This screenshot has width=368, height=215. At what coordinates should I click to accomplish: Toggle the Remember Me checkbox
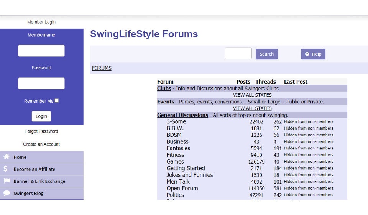[x=57, y=101]
